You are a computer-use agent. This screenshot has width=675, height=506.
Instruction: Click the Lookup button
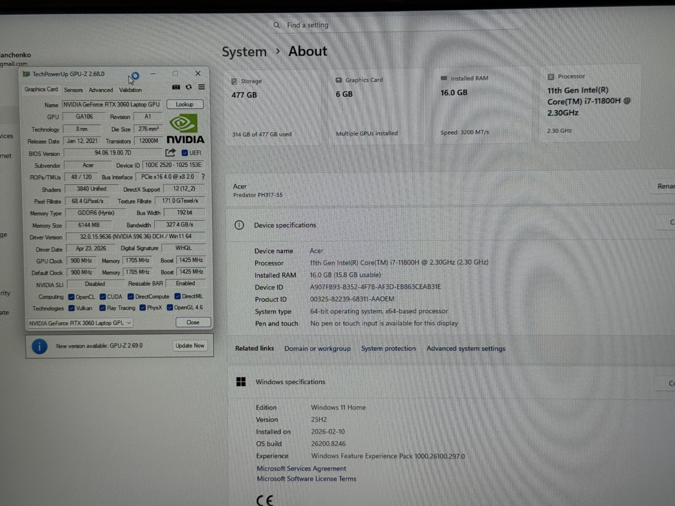tap(185, 104)
